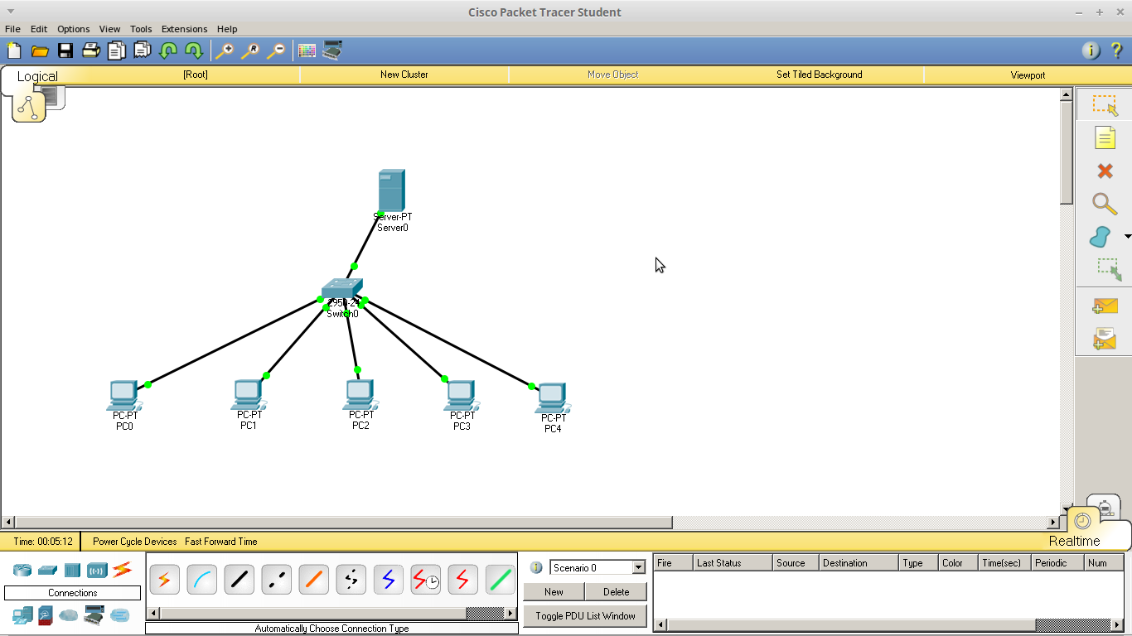Image resolution: width=1132 pixels, height=636 pixels.
Task: Create a New scenario
Action: coord(554,592)
